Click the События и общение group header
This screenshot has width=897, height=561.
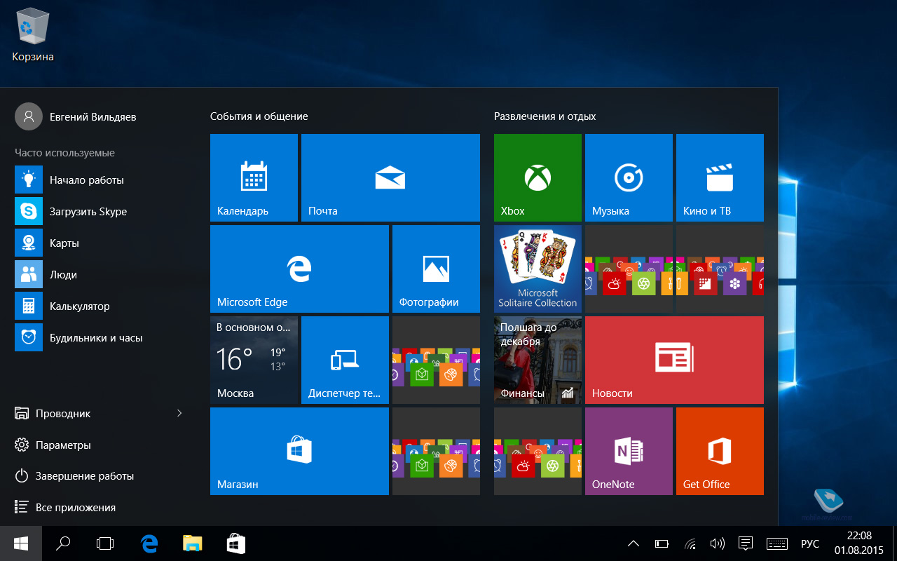tap(259, 116)
